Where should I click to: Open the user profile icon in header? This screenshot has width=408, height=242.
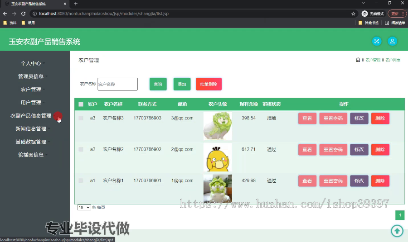coord(393,41)
